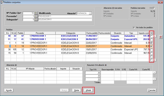Screen dimensions: 164x96
Task: Mark checkbox for pedido 47 row
Action: (x=151, y=36)
